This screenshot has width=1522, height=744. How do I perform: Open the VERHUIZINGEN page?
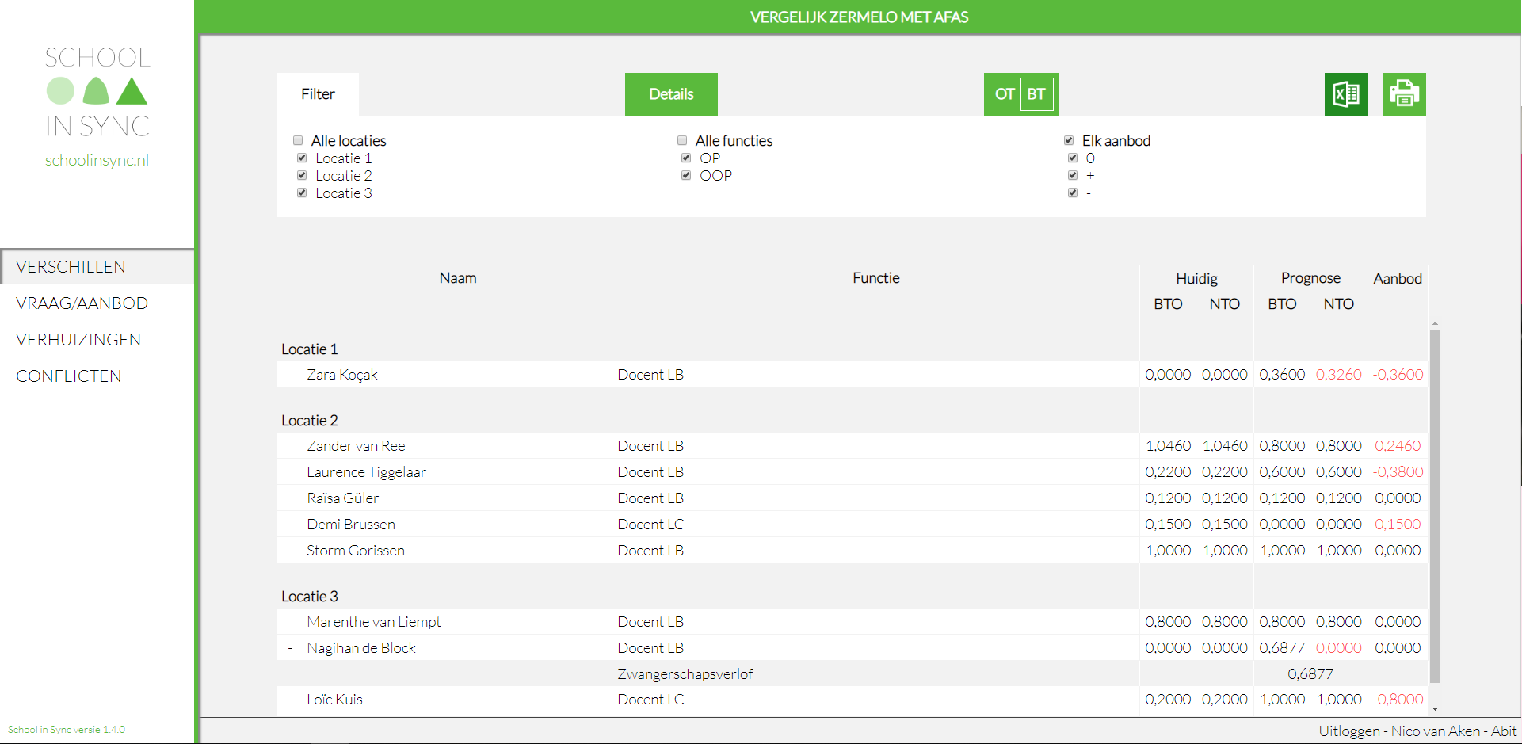[78, 339]
